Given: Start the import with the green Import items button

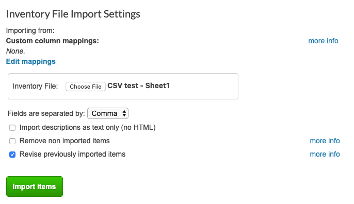Looking at the screenshot, I should [x=35, y=186].
